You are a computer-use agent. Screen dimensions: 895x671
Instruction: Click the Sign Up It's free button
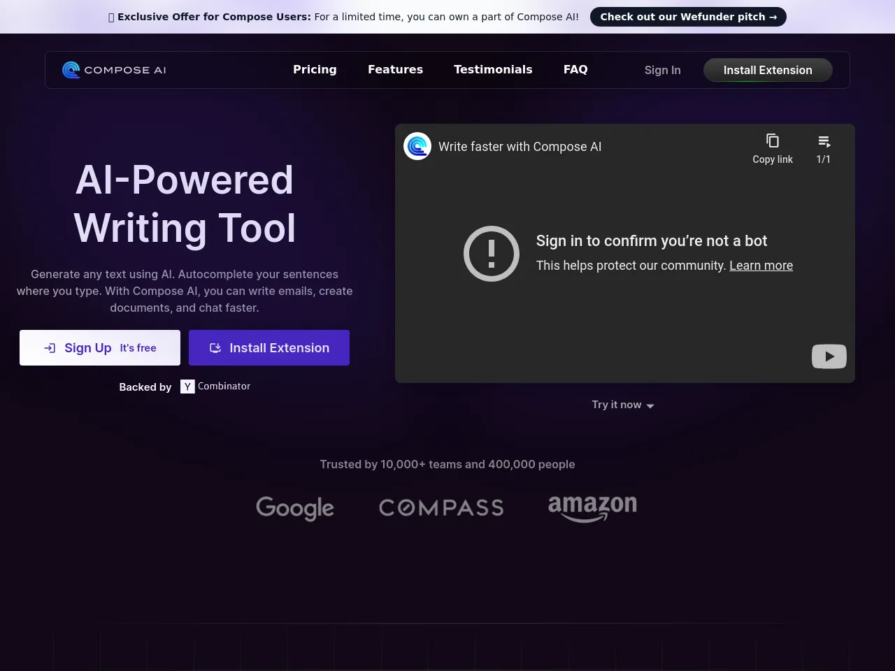(100, 348)
